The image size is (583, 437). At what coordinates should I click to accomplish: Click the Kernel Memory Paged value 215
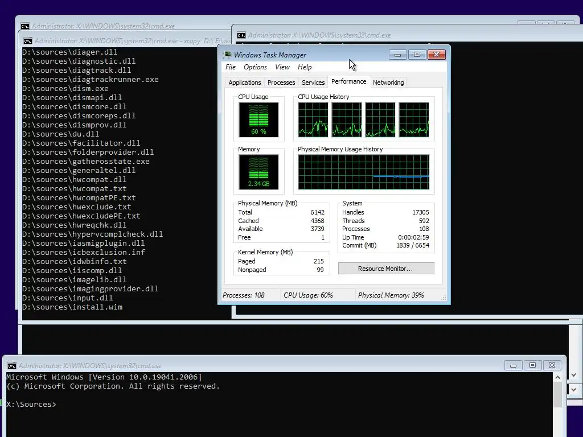[x=319, y=261]
